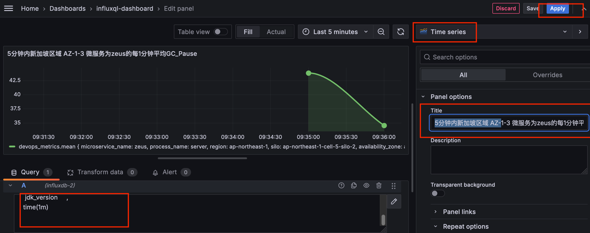
Task: Click the search magnifier icon
Action: click(427, 57)
